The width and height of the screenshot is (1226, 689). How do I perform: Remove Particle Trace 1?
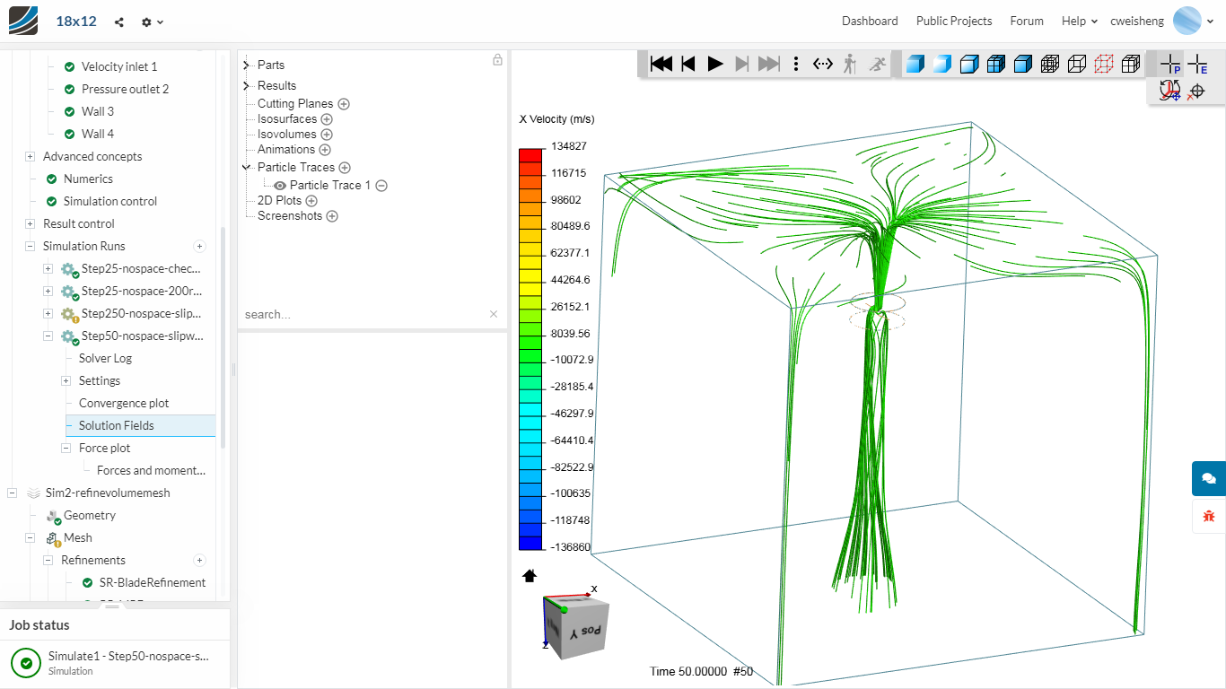(x=381, y=186)
